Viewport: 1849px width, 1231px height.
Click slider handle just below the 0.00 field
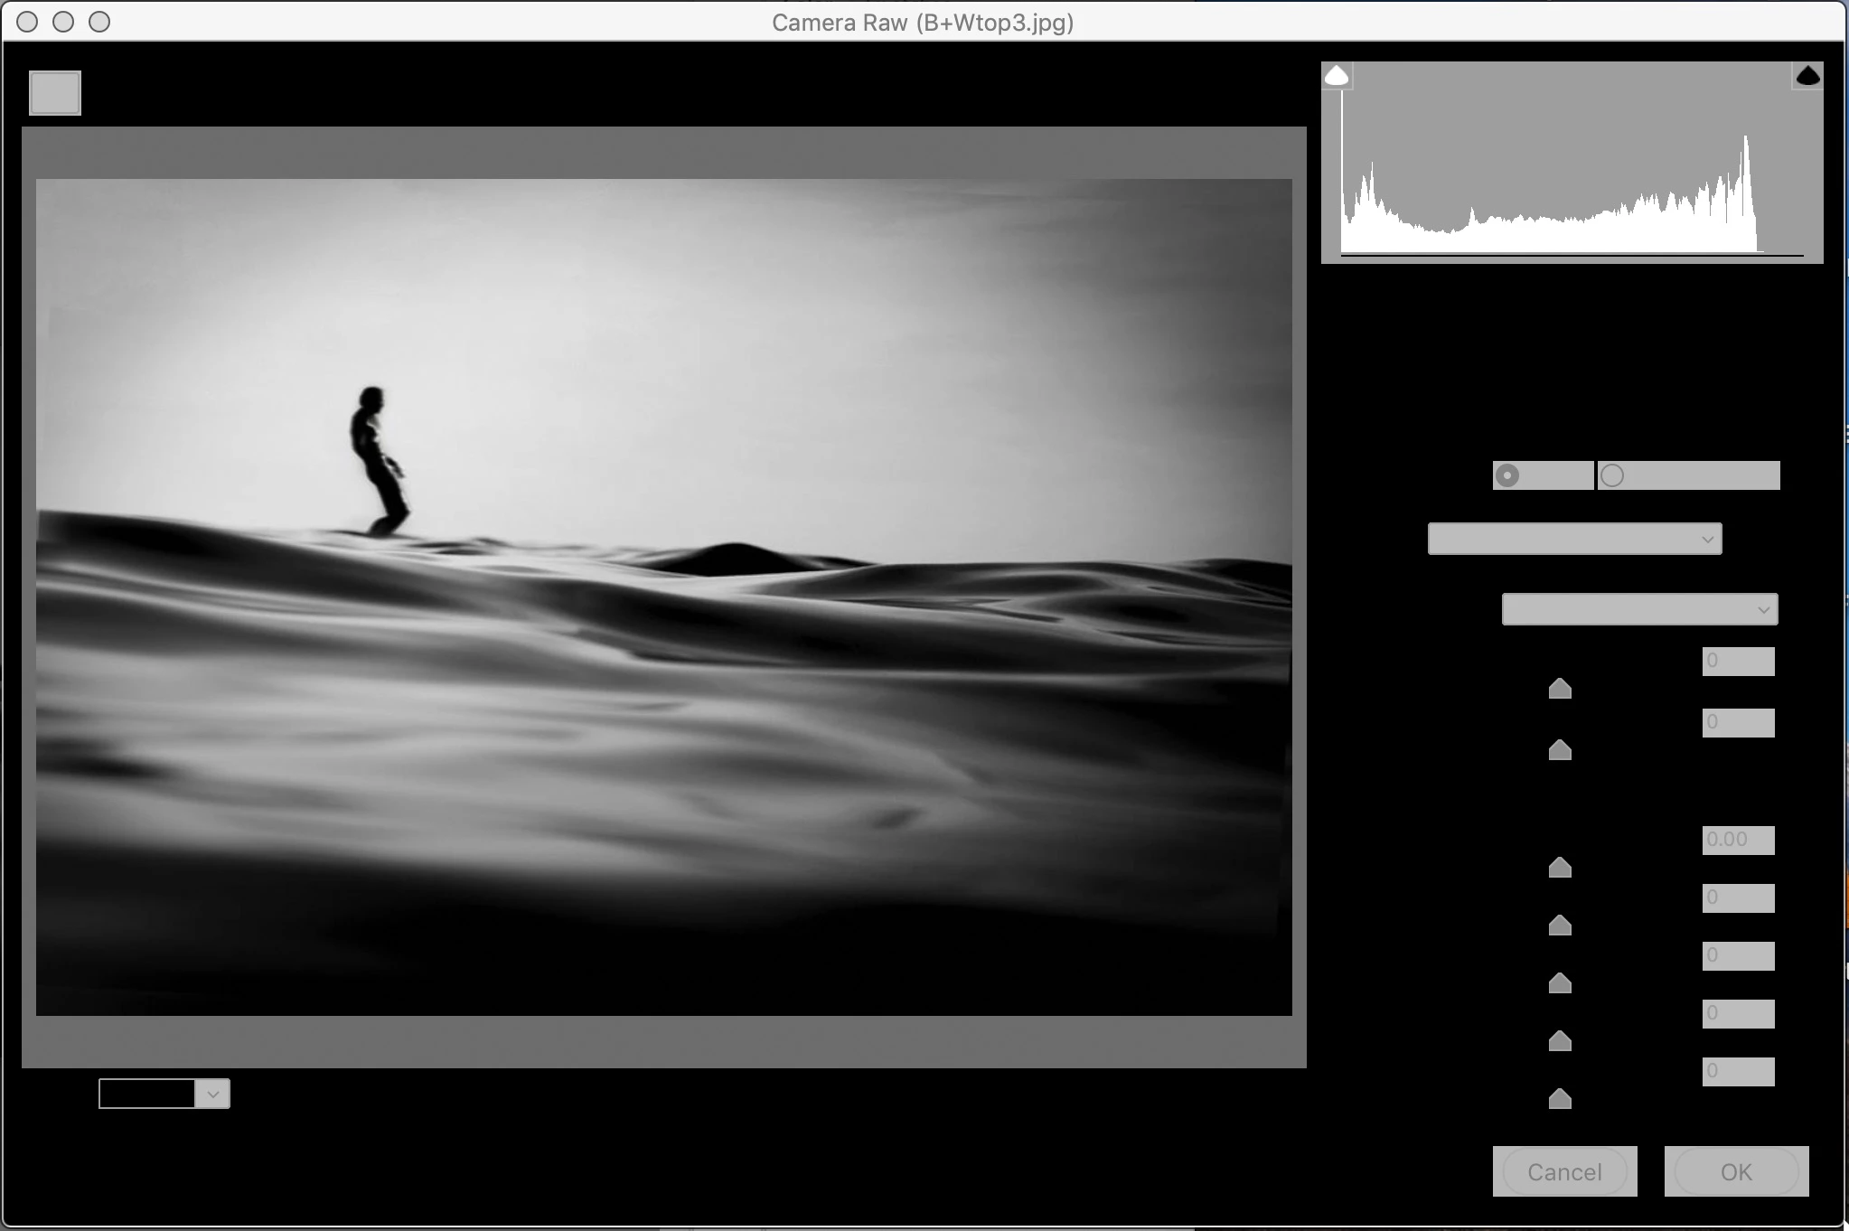click(x=1560, y=869)
